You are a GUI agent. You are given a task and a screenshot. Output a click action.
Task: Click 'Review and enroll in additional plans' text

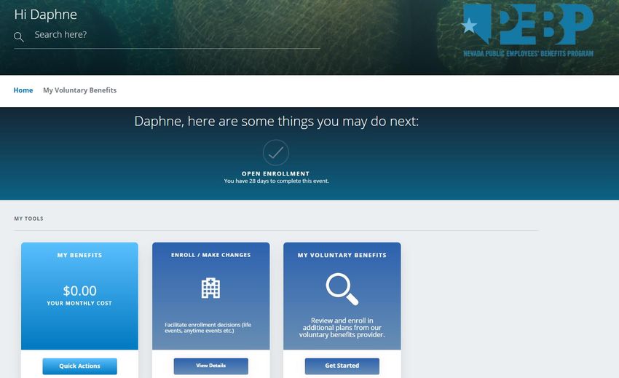342,328
